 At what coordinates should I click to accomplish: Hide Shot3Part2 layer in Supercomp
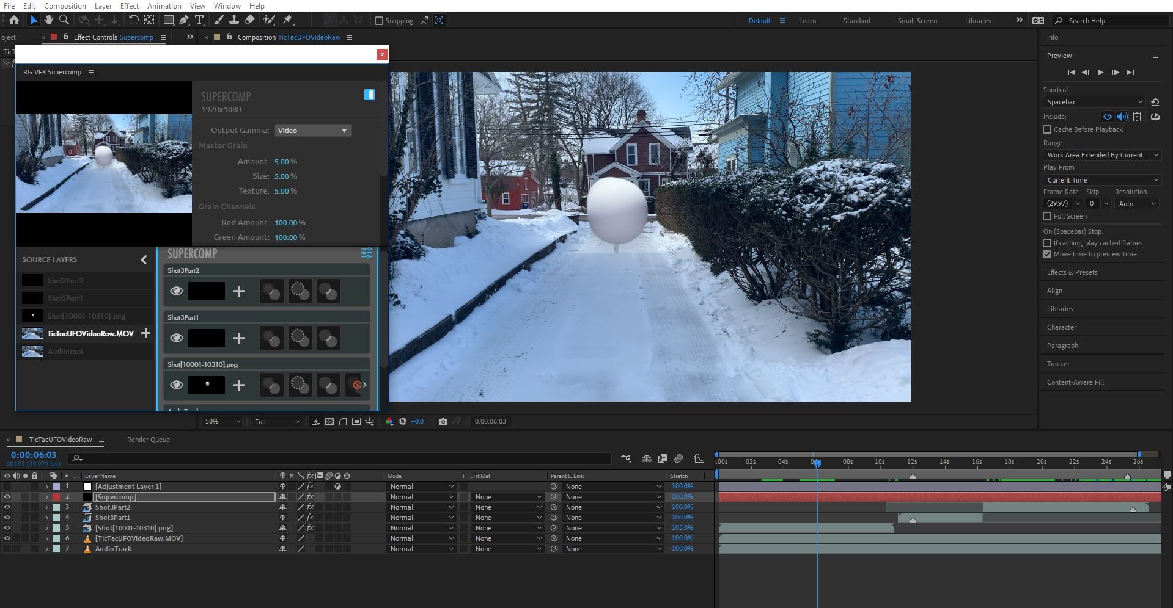click(x=176, y=291)
